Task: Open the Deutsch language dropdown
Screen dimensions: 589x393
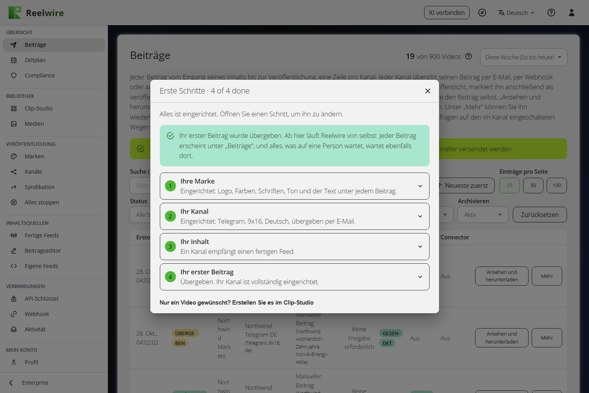Action: 516,13
